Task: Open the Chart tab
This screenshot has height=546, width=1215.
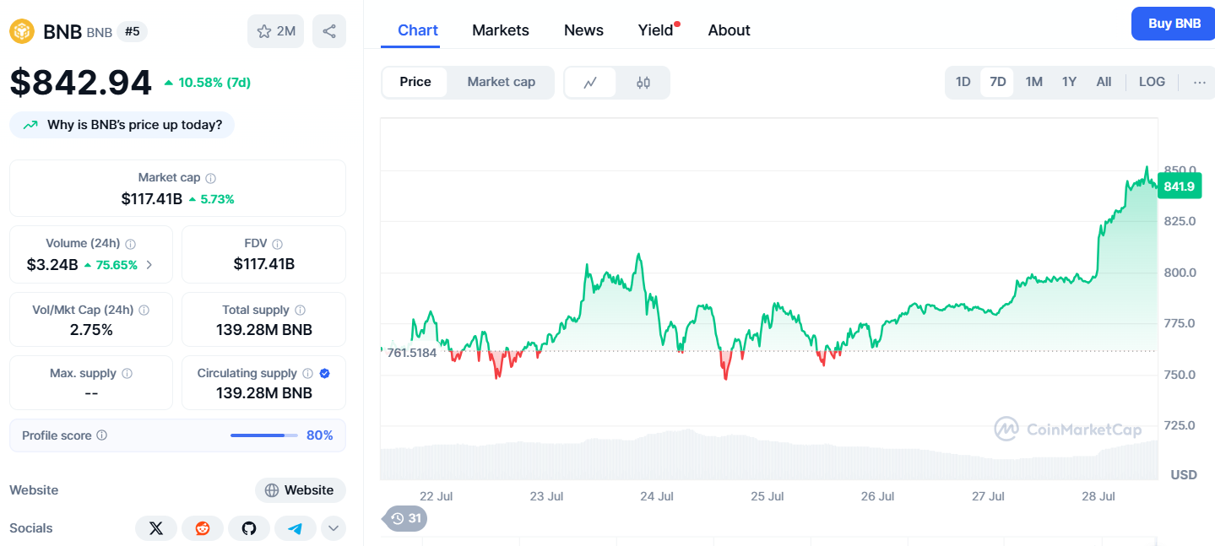Action: click(418, 30)
